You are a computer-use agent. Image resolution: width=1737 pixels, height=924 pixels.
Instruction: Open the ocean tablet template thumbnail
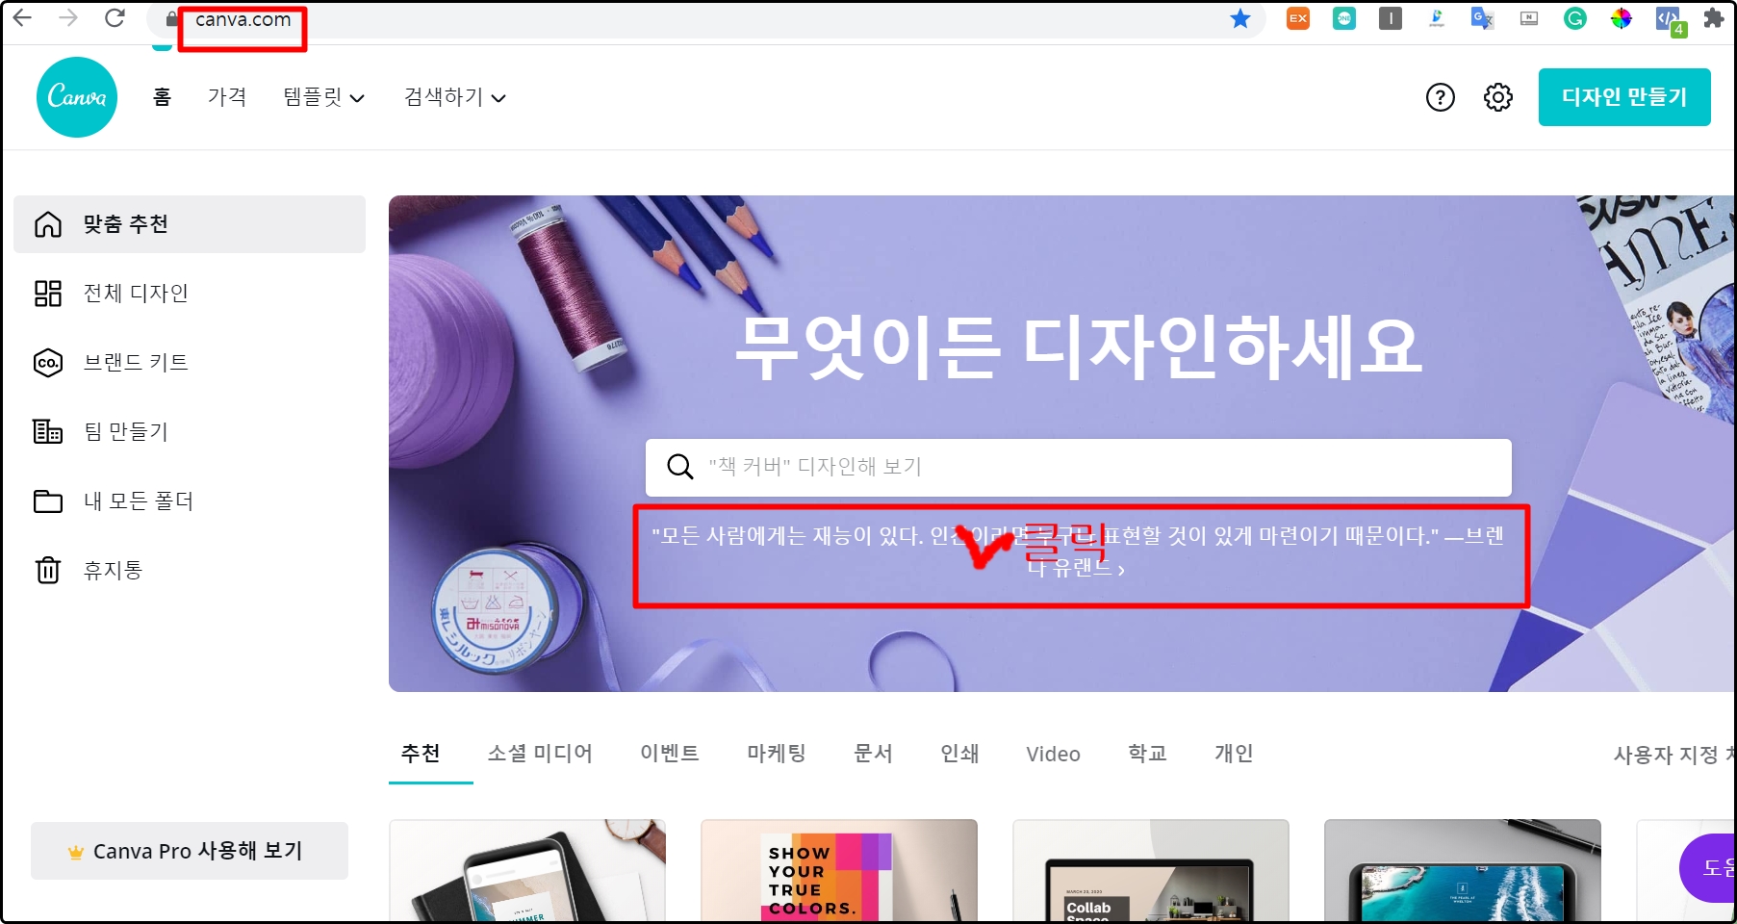(1463, 870)
